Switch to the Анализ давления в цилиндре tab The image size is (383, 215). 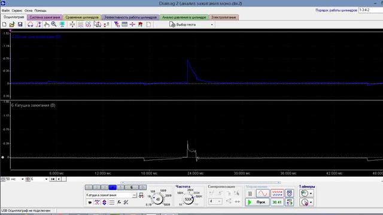(x=184, y=17)
